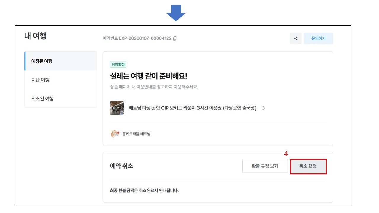Click the lounge product thumbnail image

tap(117, 108)
